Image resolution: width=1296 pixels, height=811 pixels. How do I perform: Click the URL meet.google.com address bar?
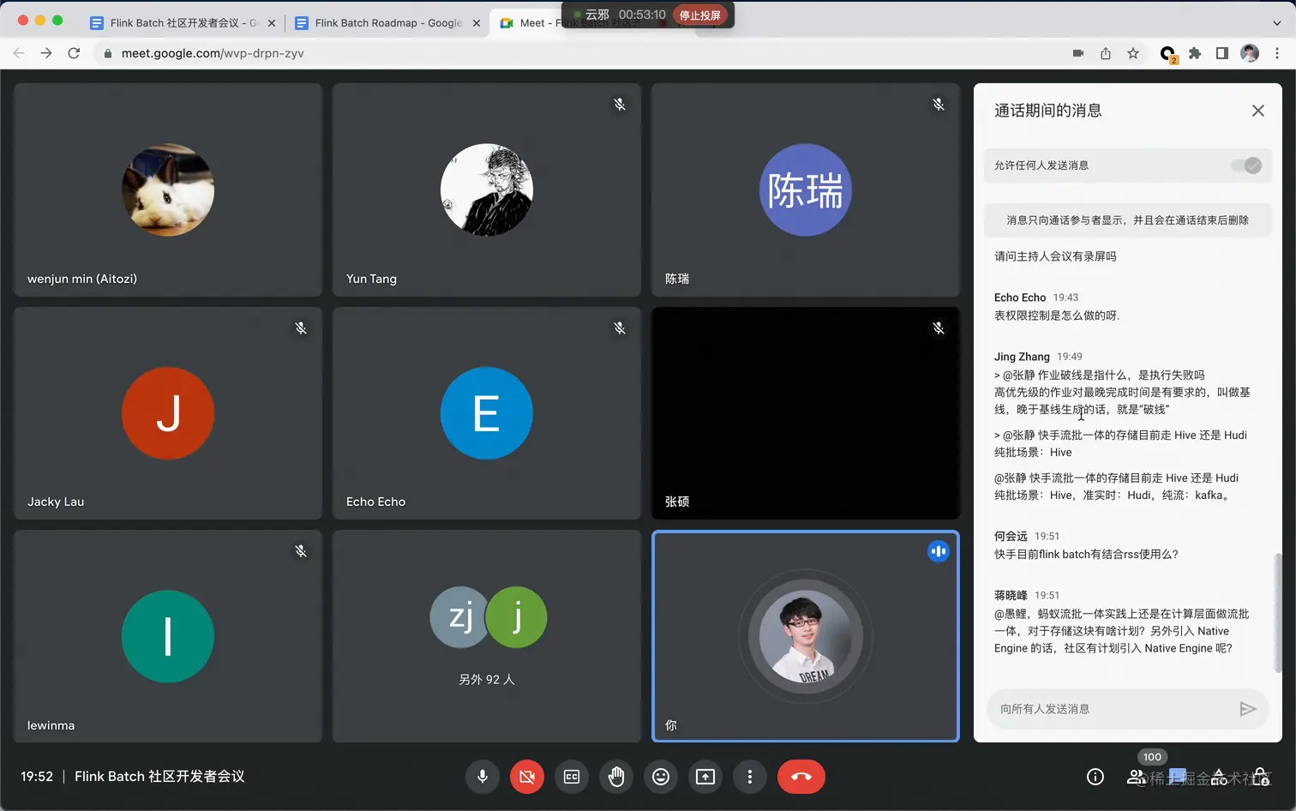213,53
